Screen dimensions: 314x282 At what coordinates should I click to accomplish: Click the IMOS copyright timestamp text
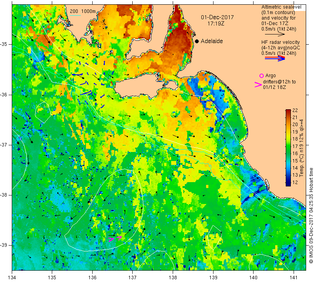click(x=311, y=216)
